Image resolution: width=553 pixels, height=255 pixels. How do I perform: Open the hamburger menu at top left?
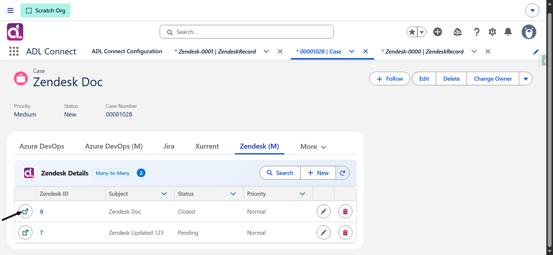coord(10,10)
